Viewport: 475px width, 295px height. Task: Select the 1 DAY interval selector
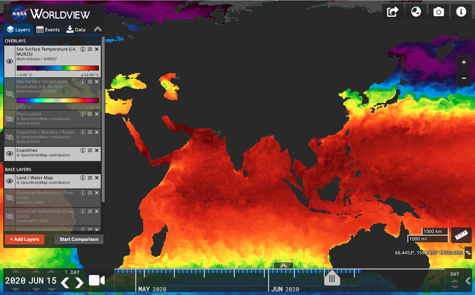[x=72, y=272]
